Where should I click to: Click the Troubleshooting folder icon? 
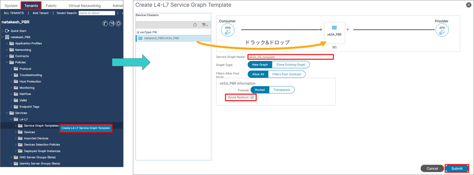(x=16, y=75)
